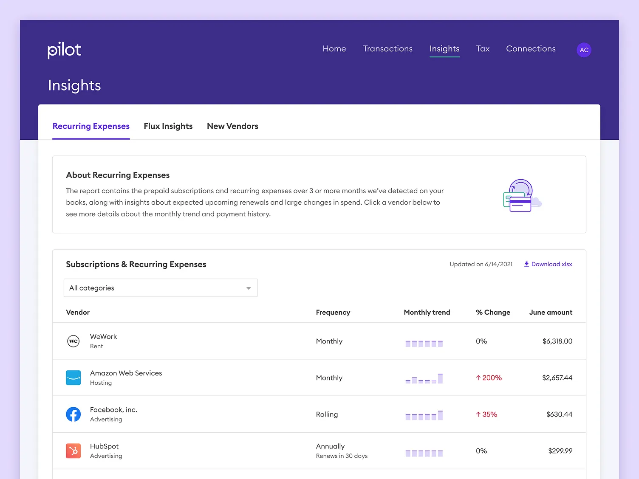
Task: Open the AC user avatar menu
Action: [584, 50]
